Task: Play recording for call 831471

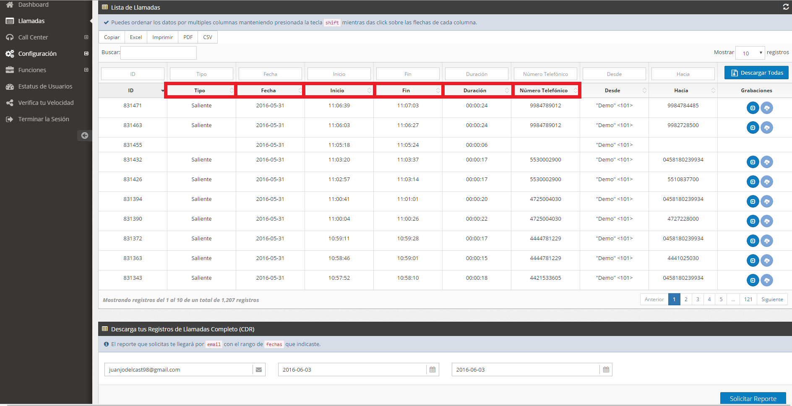Action: (753, 108)
